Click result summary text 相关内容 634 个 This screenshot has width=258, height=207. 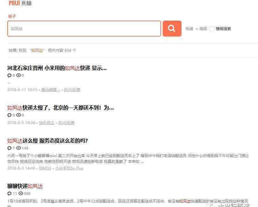coord(62,50)
